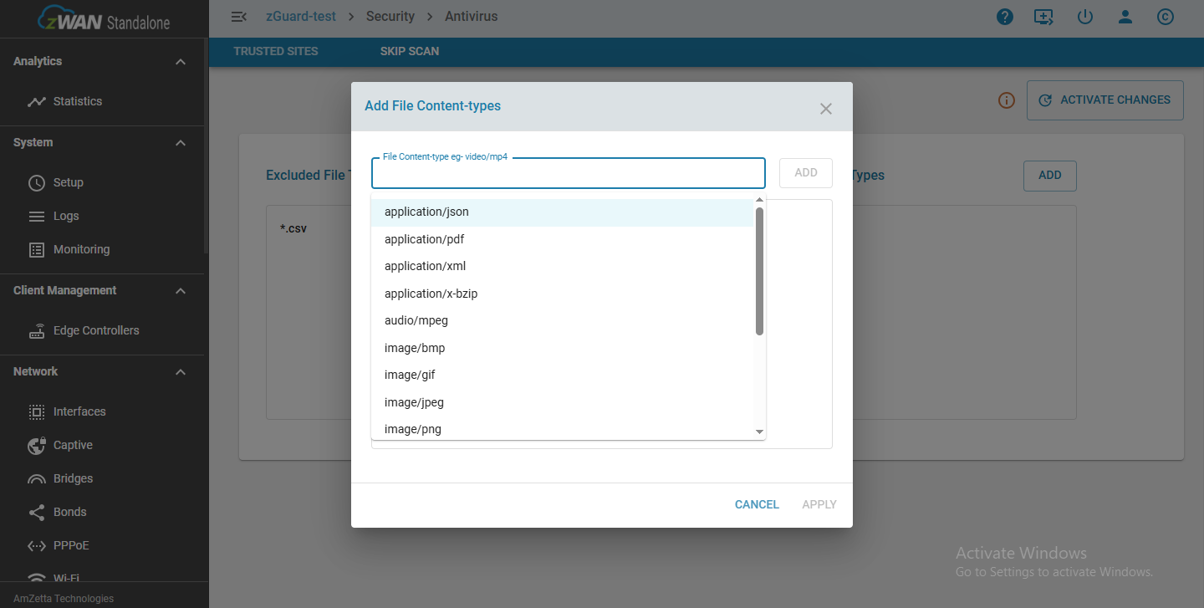Select application/pdf from the suggestions list
Screen dimensions: 1204x608
[425, 239]
